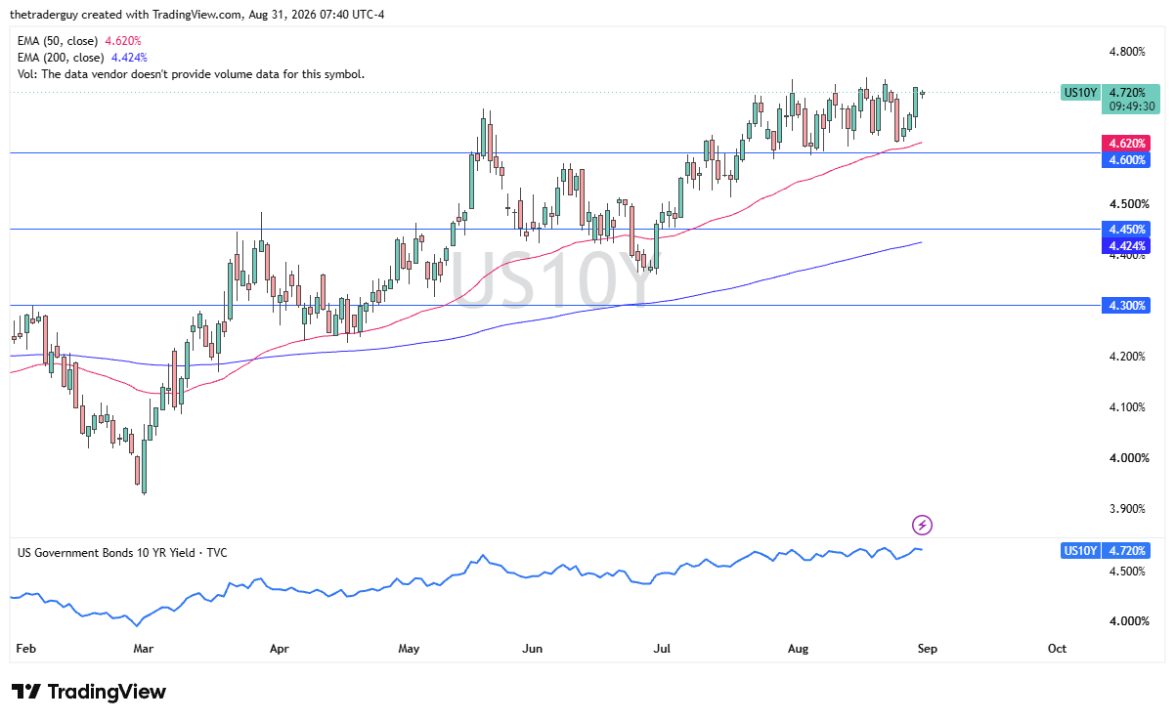Click the EMA (50, close) indicator label
The image size is (1175, 721).
tap(60, 41)
